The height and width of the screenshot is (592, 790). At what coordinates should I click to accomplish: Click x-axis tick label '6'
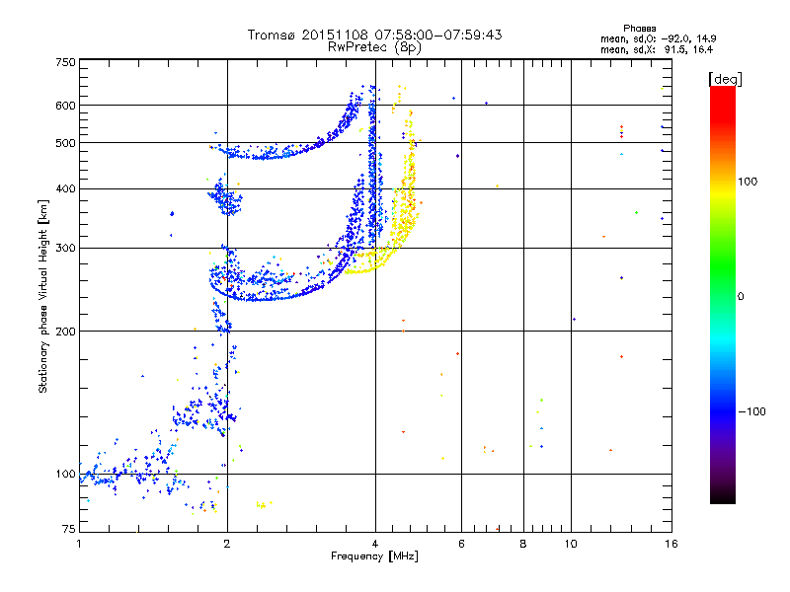461,544
